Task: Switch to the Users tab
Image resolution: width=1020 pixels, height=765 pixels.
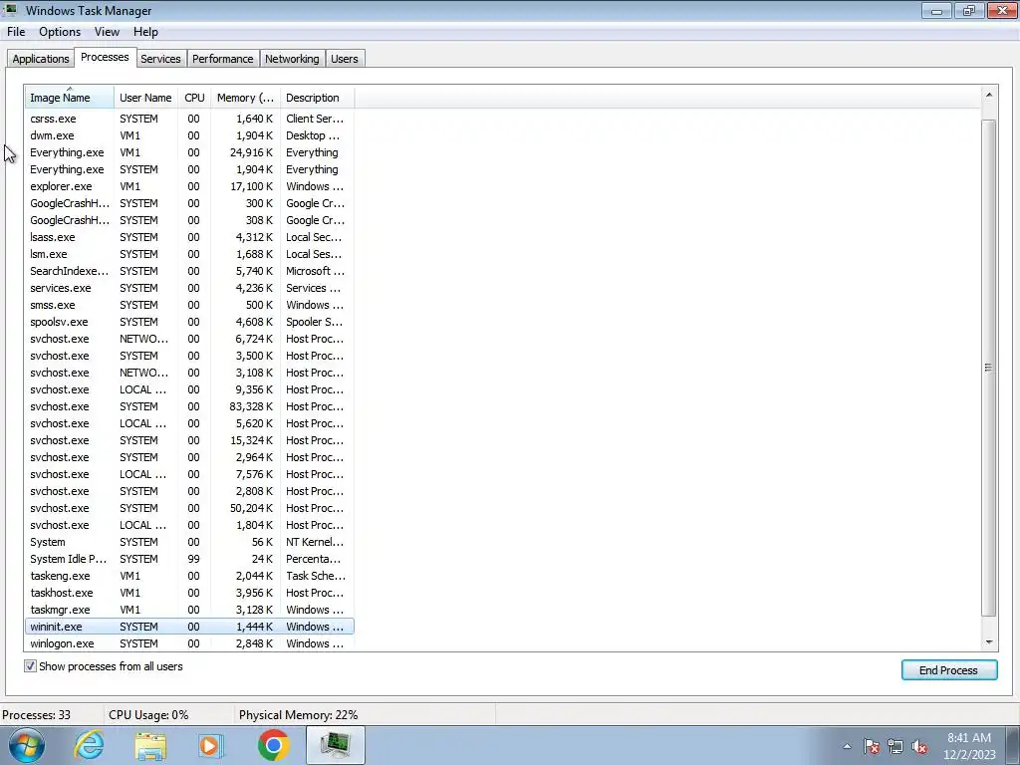Action: [344, 59]
